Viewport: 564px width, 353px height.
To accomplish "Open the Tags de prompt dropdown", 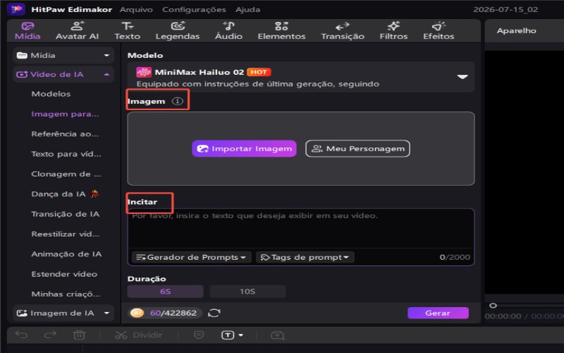I will (x=305, y=257).
